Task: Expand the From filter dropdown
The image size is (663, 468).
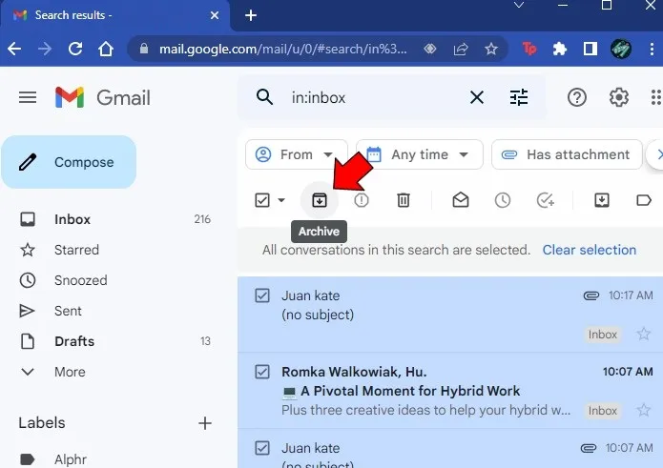Action: click(x=293, y=154)
